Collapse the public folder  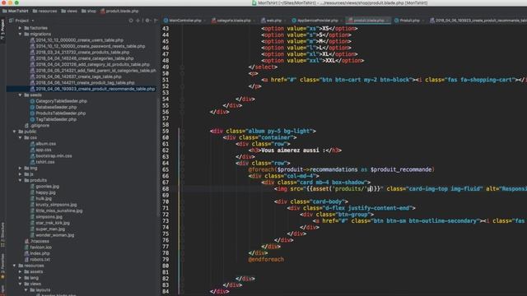(15, 132)
